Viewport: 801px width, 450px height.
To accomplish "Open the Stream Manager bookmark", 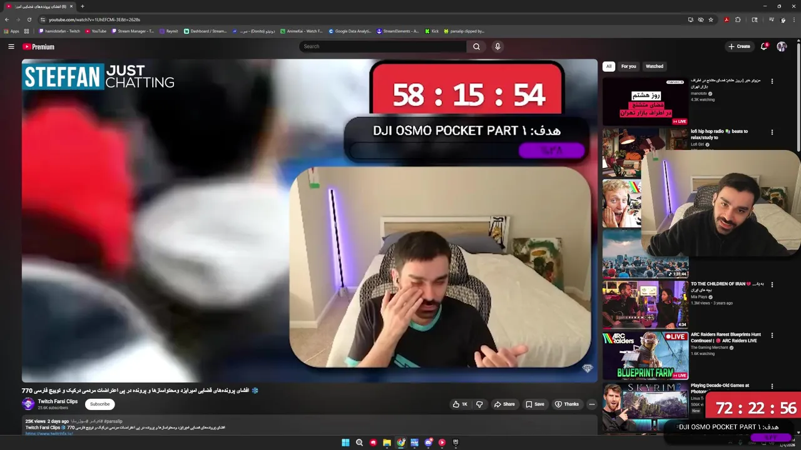I will pos(133,31).
